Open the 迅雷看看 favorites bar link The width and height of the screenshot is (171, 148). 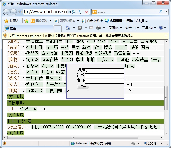pyautogui.click(x=126, y=21)
